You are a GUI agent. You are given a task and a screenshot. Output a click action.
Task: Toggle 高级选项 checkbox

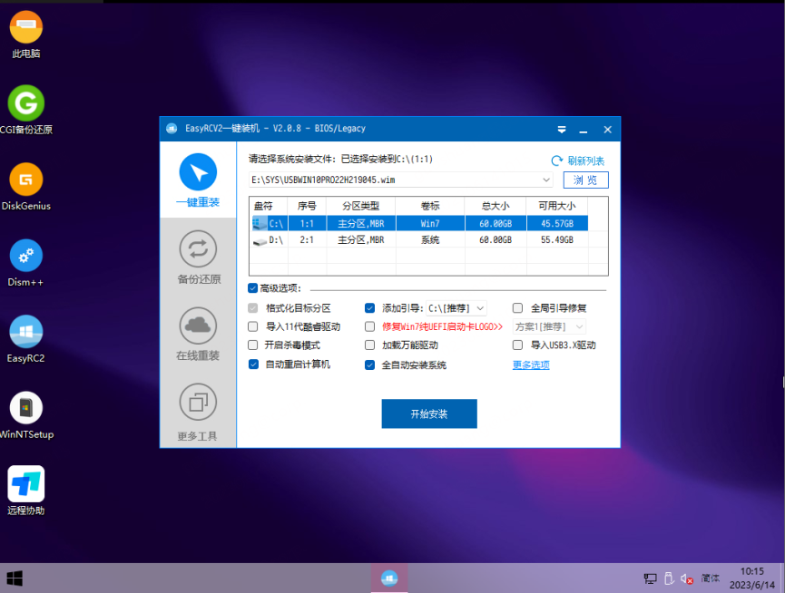coord(253,288)
